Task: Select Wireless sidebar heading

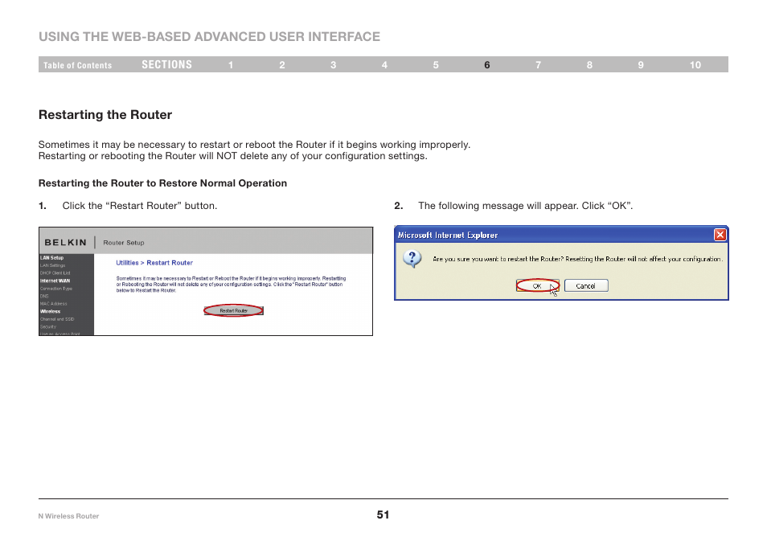Action: 50,311
